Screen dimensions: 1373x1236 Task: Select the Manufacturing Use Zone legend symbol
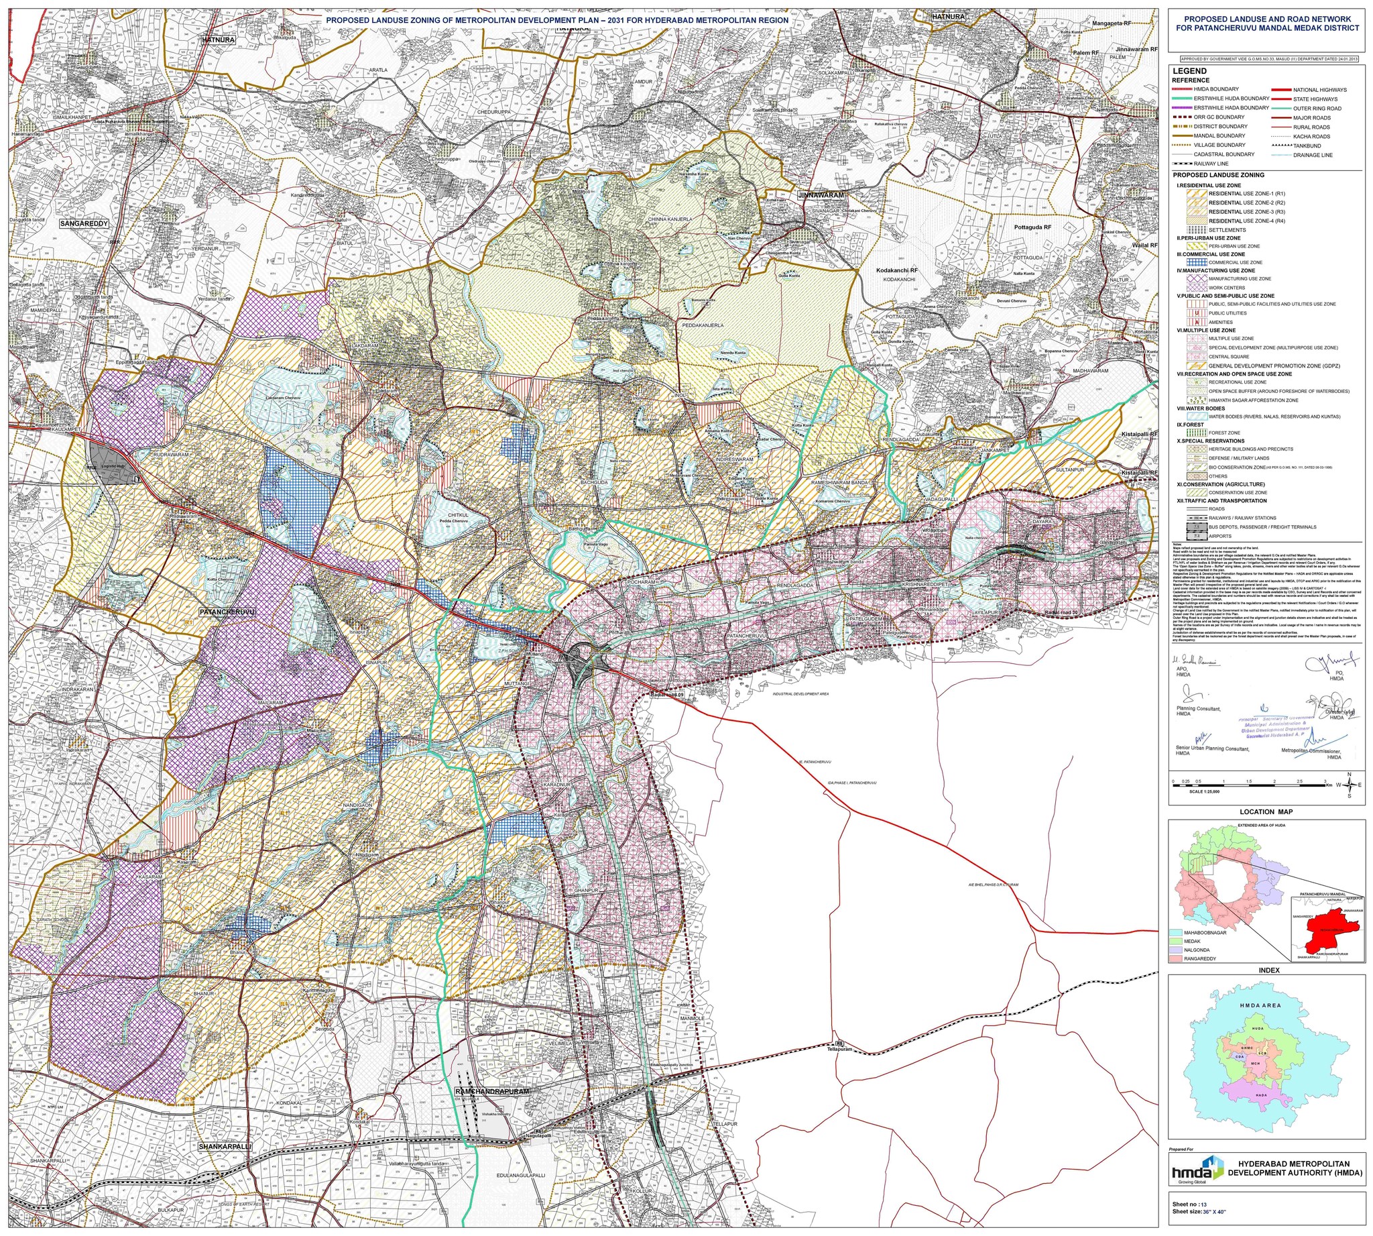(1197, 278)
